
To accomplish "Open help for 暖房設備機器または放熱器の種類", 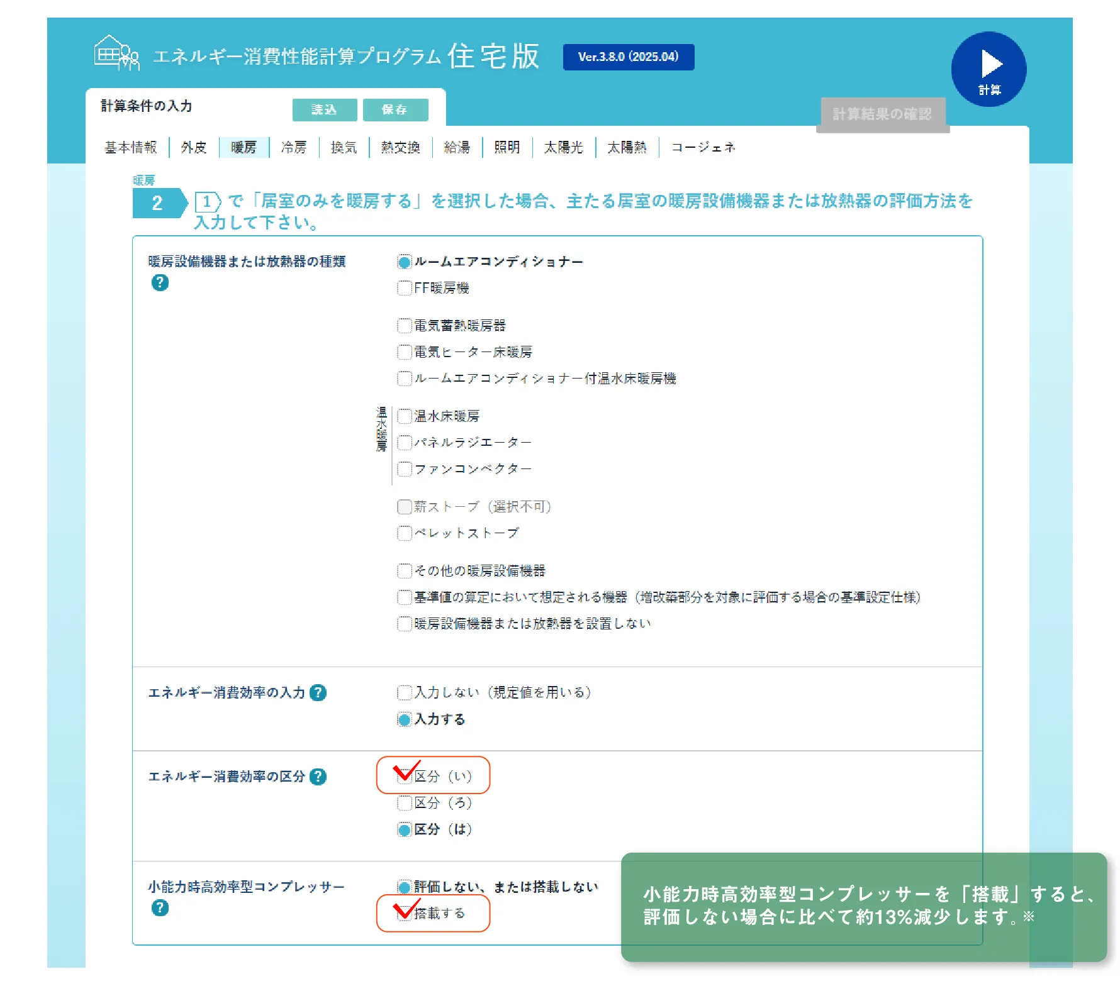I will tap(160, 283).
